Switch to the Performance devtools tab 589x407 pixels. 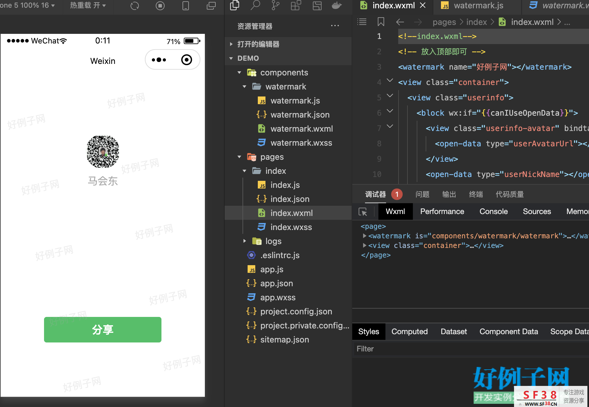442,211
